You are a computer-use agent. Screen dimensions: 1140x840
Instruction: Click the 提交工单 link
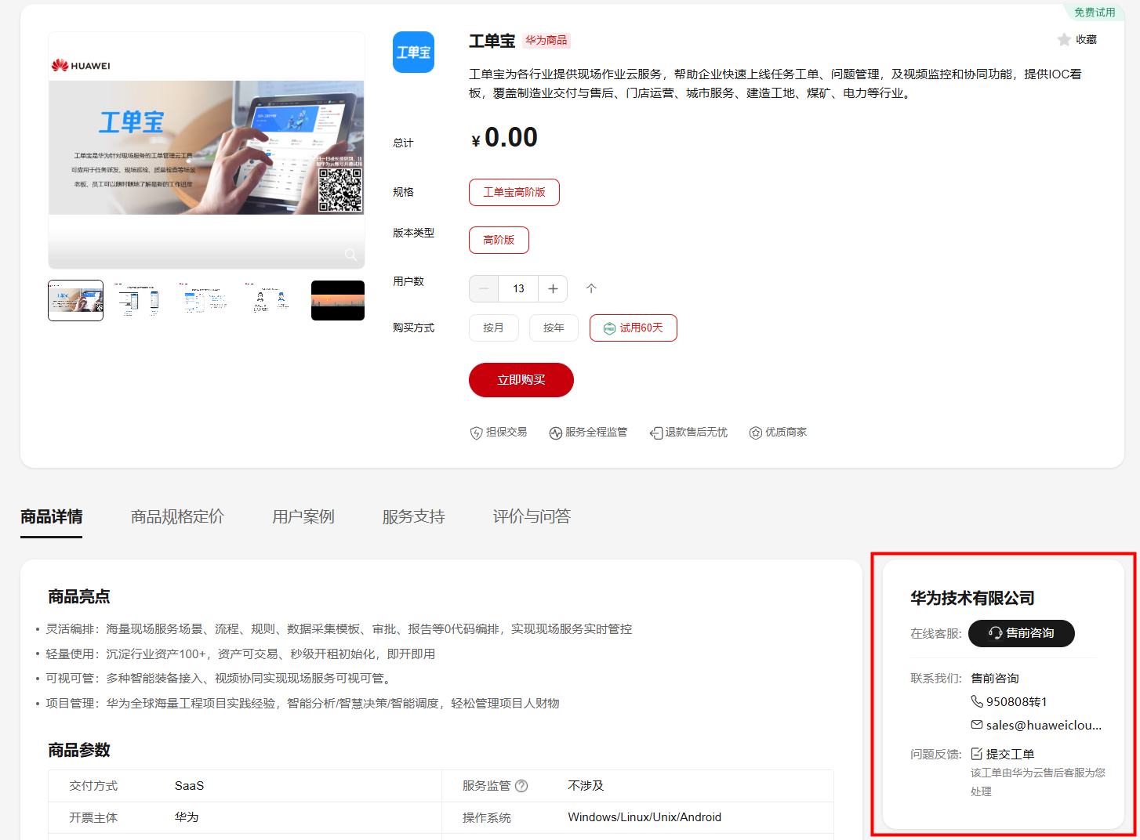click(1010, 754)
